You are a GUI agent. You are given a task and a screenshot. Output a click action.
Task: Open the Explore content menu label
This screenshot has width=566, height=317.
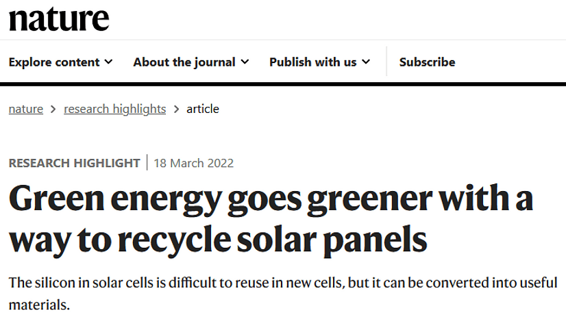54,62
